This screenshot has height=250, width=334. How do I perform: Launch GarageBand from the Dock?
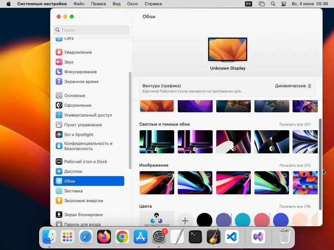coord(213,237)
